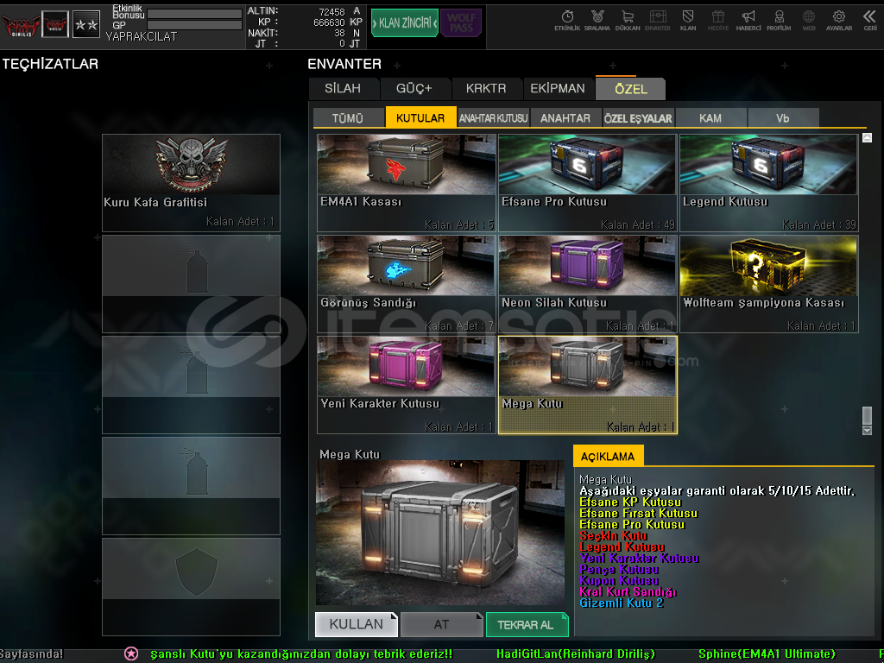
Task: Open the Haberci megaphone icon
Action: [748, 21]
